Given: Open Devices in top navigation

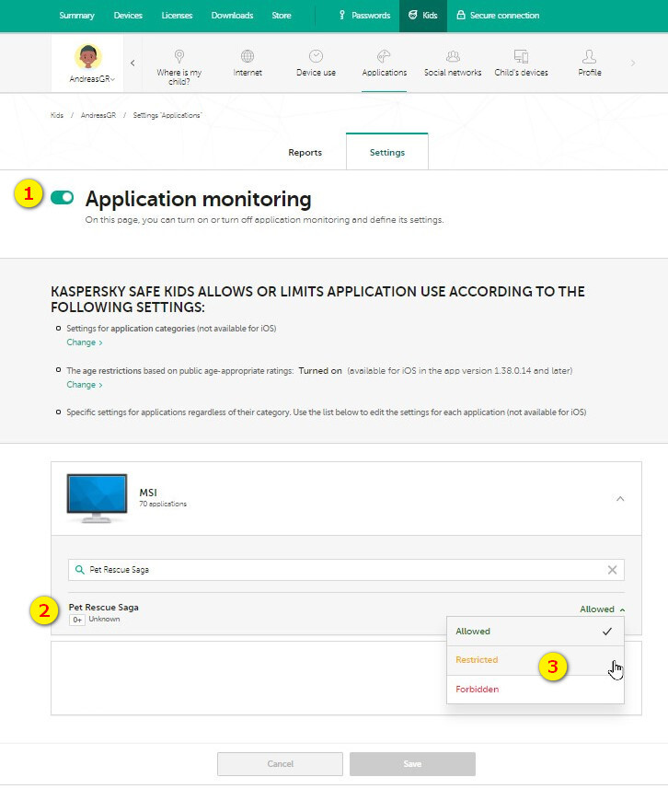Looking at the screenshot, I should 128,16.
